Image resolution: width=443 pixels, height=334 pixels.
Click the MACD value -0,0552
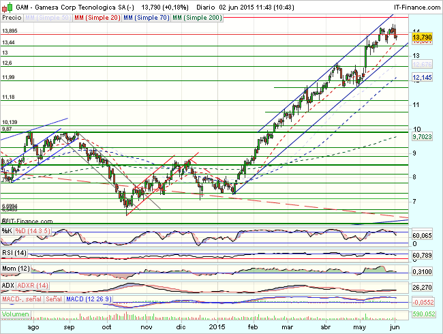point(423,303)
